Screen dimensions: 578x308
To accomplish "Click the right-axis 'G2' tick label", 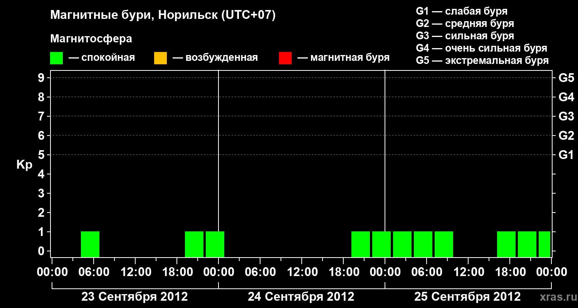I will click(x=566, y=136).
